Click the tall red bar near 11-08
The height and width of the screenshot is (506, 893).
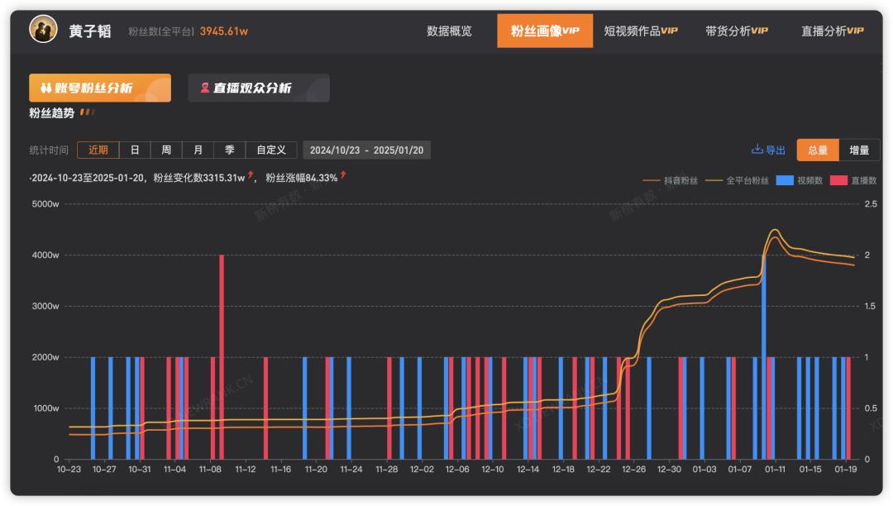coord(222,357)
